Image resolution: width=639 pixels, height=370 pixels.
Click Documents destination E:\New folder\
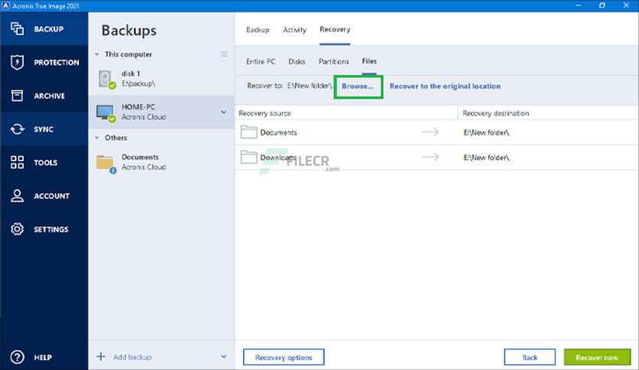click(x=487, y=132)
